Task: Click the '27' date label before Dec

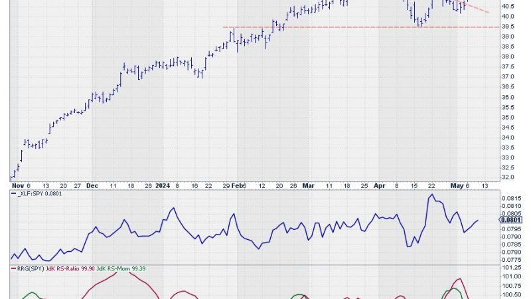Action: click(x=78, y=186)
